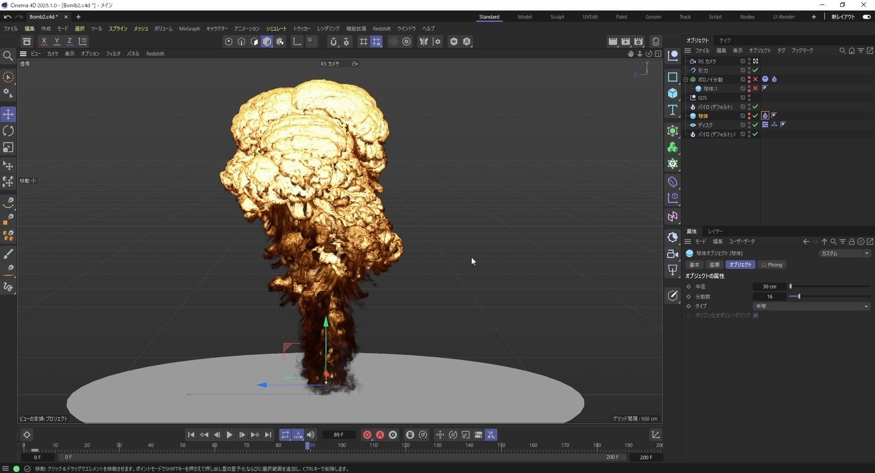The height and width of the screenshot is (473, 875).
Task: Go to end of animation
Action: coord(268,435)
